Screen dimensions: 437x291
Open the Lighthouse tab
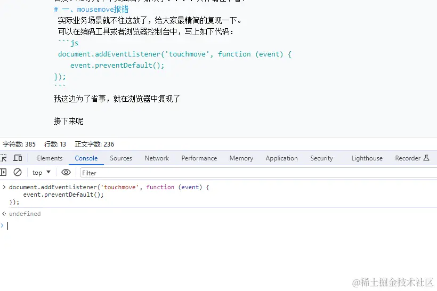(x=367, y=158)
